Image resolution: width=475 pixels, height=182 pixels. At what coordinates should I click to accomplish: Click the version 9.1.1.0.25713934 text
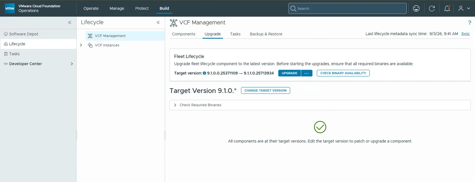259,73
